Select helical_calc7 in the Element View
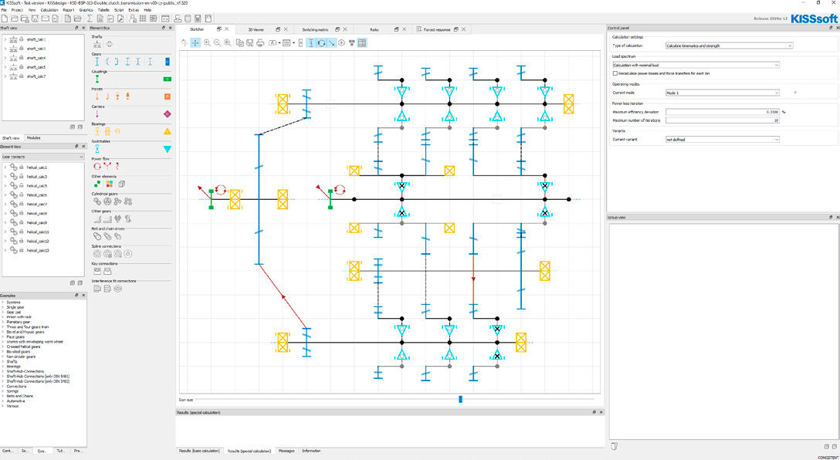 38,204
